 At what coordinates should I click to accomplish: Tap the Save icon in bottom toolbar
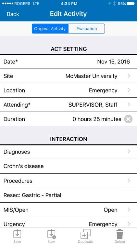[17, 234]
